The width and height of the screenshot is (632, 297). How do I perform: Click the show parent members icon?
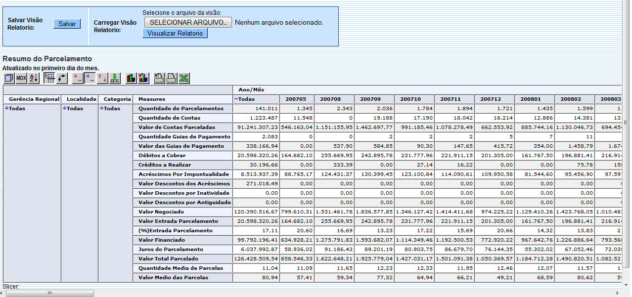49,78
